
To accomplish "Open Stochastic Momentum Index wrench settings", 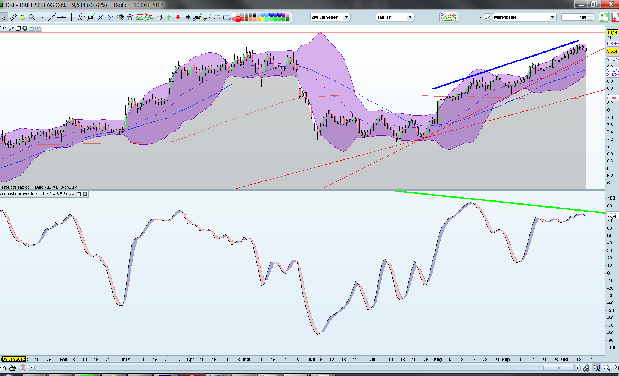I will [x=72, y=194].
